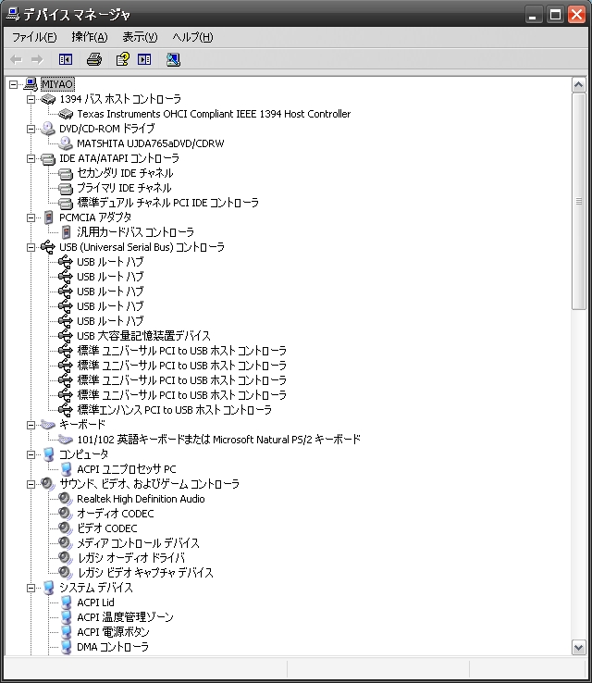The width and height of the screenshot is (592, 683).
Task: Click the 1394 bus host controller category icon
Action: tap(48, 99)
